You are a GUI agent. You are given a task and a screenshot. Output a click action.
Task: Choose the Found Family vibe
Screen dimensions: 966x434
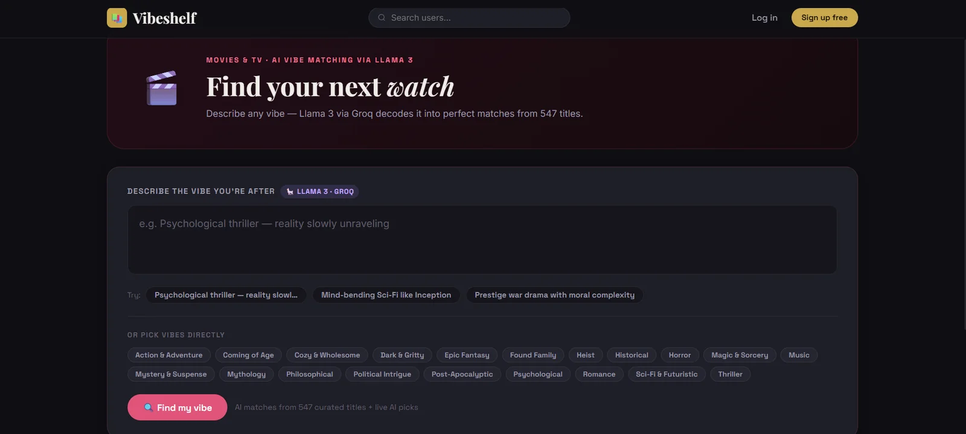tap(533, 355)
